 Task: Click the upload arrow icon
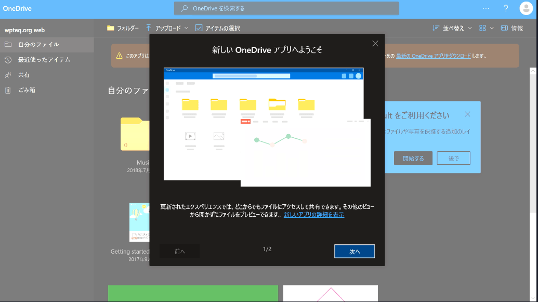coord(149,28)
